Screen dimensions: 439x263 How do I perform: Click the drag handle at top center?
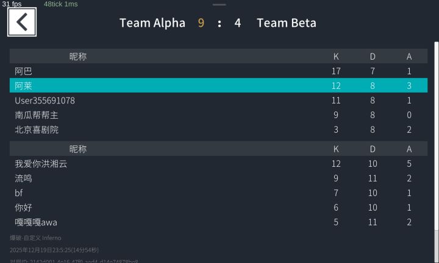pyautogui.click(x=220, y=4)
